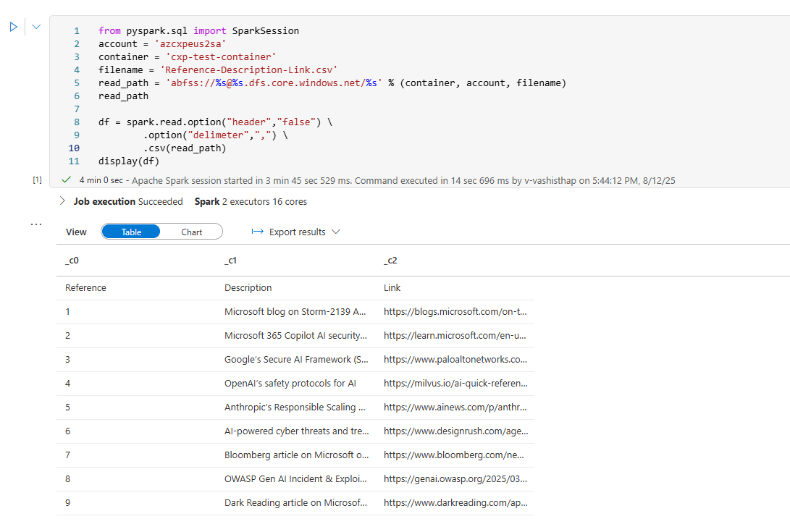This screenshot has width=790, height=532.
Task: Run the notebook cell with play icon
Action: coord(14,27)
